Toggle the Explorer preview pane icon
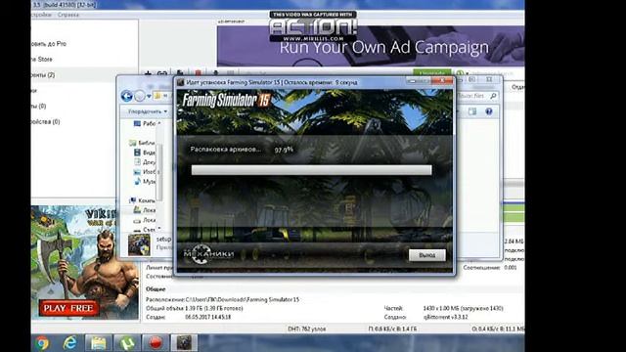This screenshot has height=352, width=626. (x=472, y=111)
